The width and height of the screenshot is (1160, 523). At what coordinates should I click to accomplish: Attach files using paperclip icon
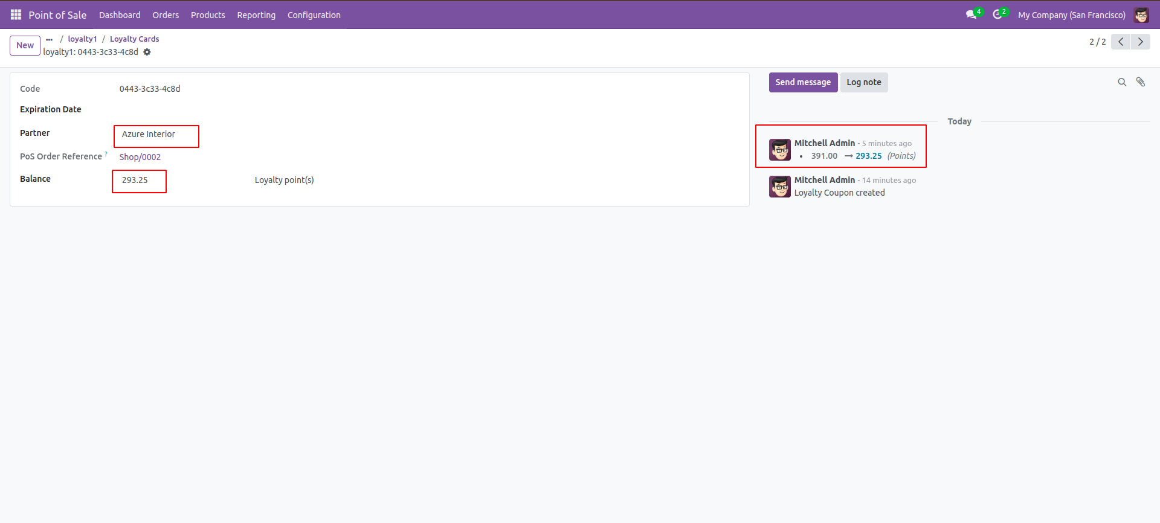[x=1141, y=82]
